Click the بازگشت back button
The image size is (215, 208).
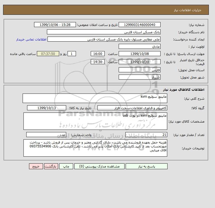51,166
